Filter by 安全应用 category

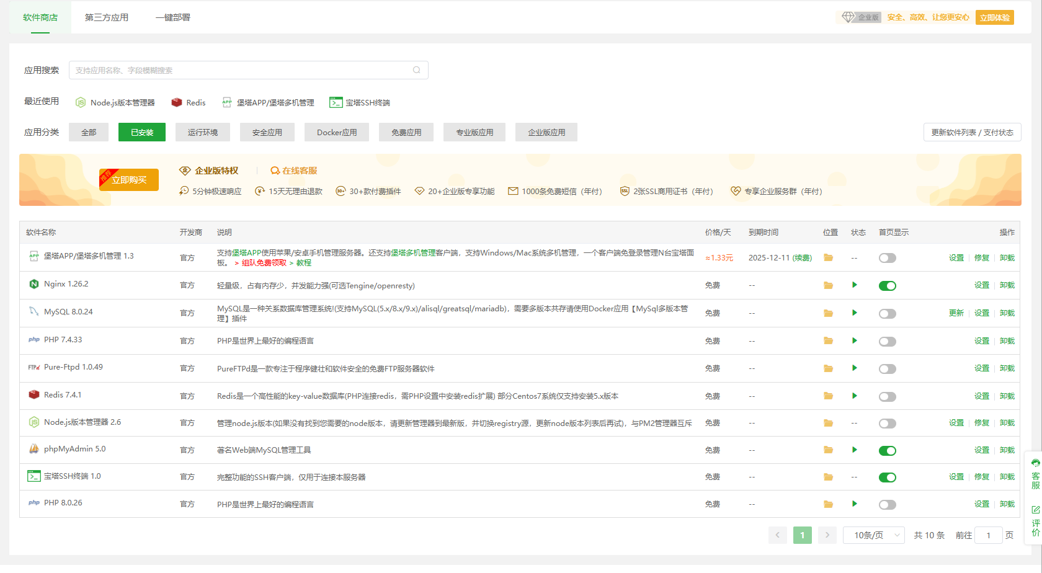click(x=267, y=132)
